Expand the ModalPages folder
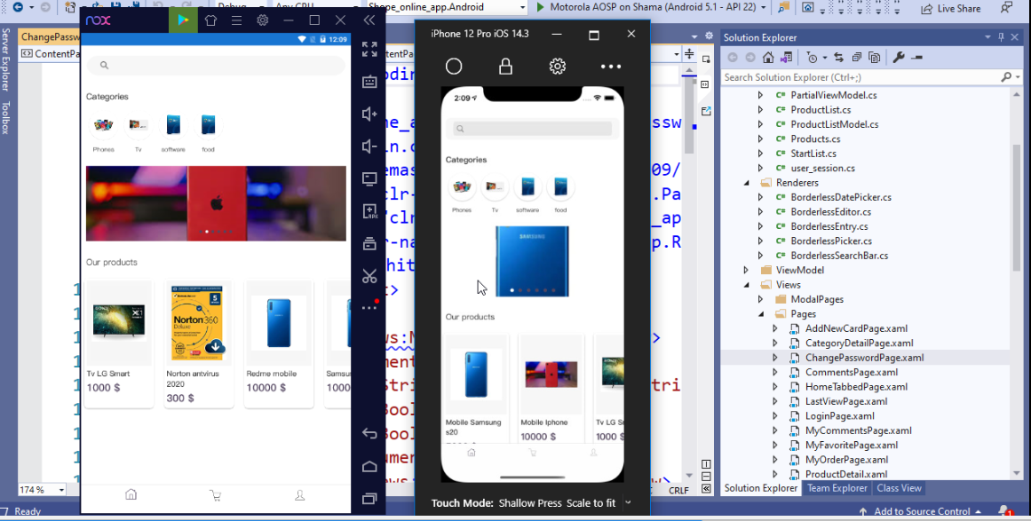The image size is (1031, 521). point(761,299)
